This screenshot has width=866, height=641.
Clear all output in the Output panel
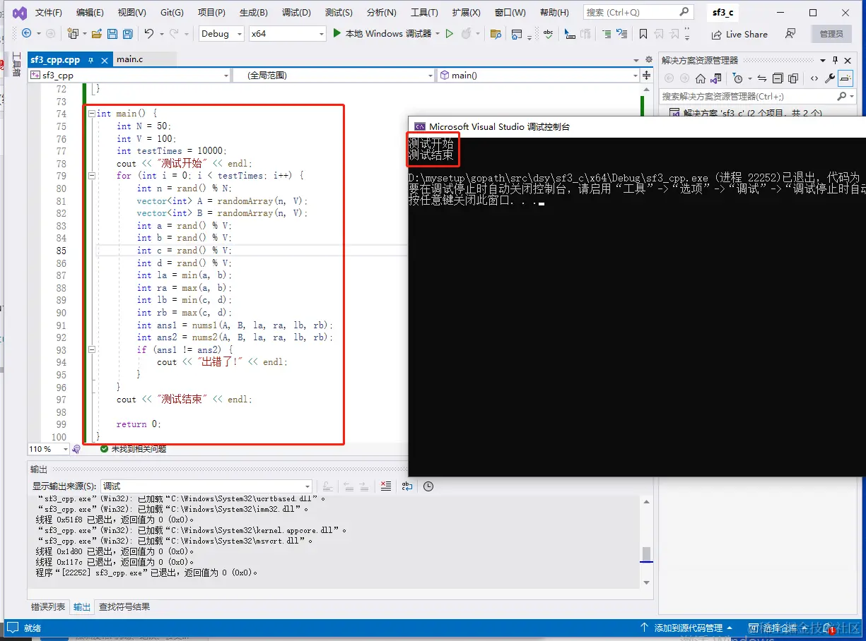point(386,486)
